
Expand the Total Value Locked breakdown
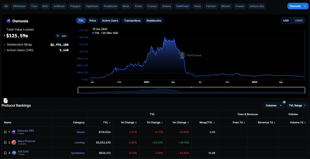pyautogui.click(x=4, y=36)
